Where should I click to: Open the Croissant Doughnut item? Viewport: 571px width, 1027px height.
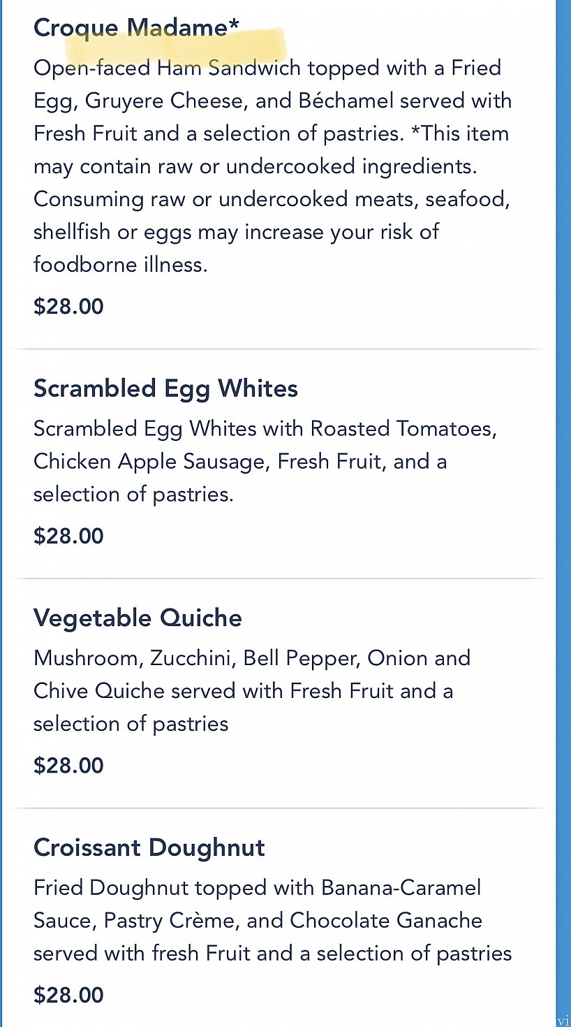tap(149, 847)
